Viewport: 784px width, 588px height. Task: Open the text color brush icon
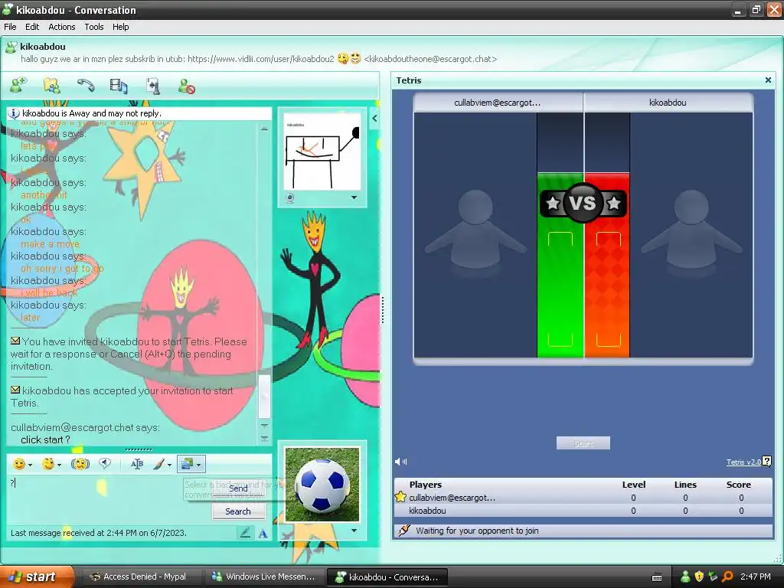click(158, 464)
